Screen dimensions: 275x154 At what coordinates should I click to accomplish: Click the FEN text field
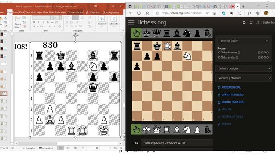[x=177, y=143]
